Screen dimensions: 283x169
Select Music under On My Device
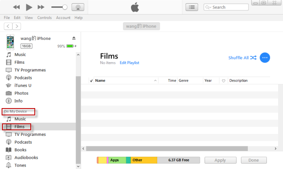click(20, 119)
